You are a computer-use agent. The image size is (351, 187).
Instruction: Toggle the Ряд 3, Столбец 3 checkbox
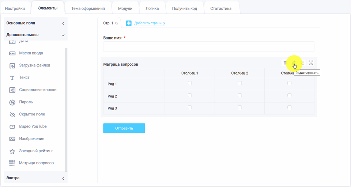tap(289, 107)
